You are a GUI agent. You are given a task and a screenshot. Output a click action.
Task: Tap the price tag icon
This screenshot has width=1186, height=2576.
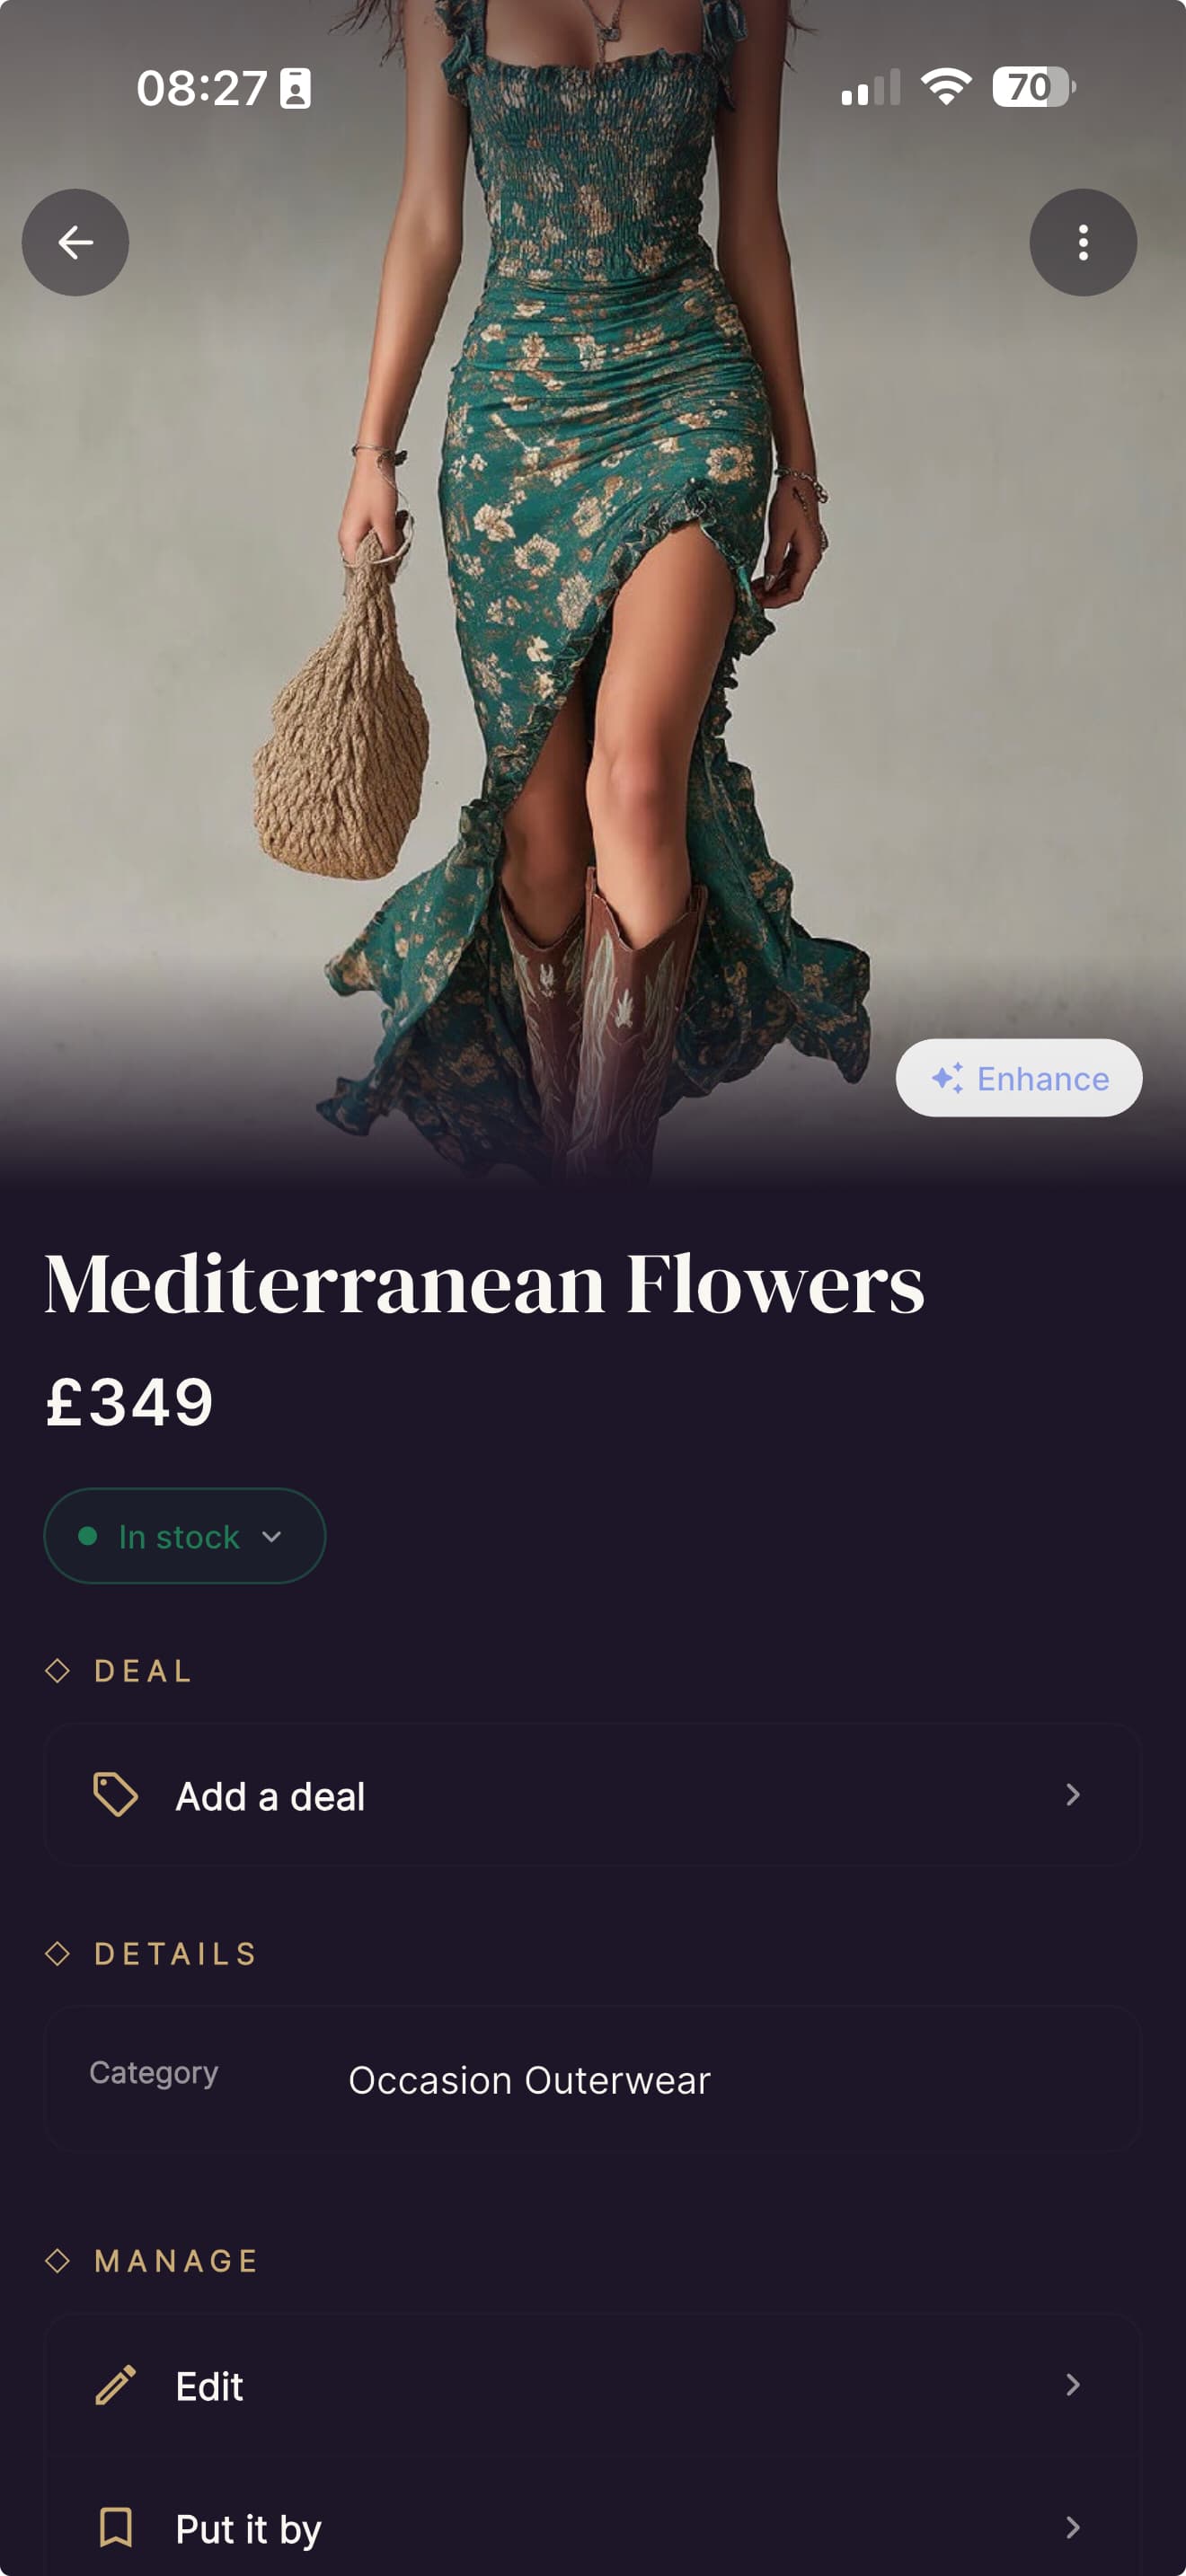click(115, 1795)
